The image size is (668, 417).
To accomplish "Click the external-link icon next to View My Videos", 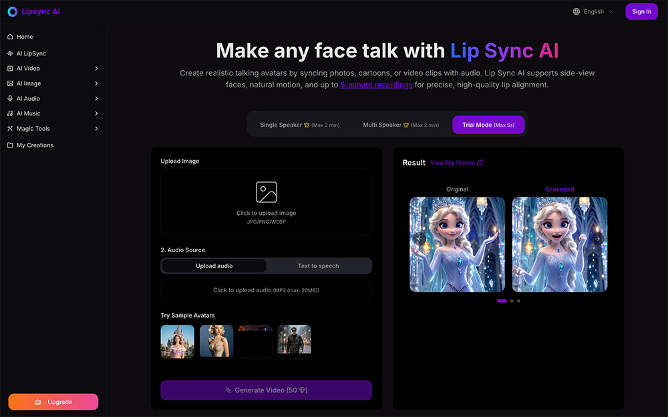I will pos(480,163).
